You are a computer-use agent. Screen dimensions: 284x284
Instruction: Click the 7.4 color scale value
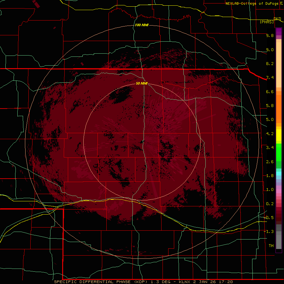click(270, 78)
